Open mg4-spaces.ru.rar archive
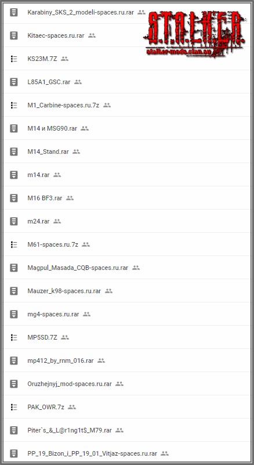This screenshot has width=254, height=465. pos(53,314)
